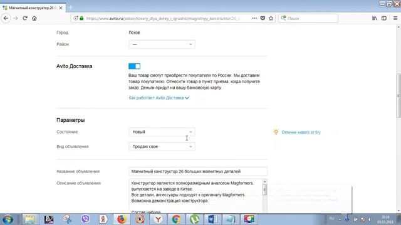Click the city value Псков
The image size is (401, 225).
[x=134, y=32]
